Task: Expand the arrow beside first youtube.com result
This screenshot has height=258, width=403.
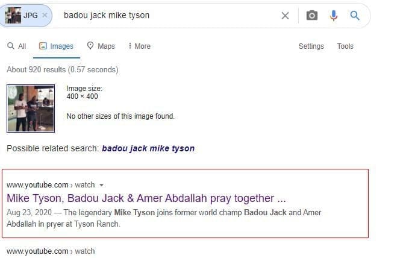Action: (x=101, y=185)
